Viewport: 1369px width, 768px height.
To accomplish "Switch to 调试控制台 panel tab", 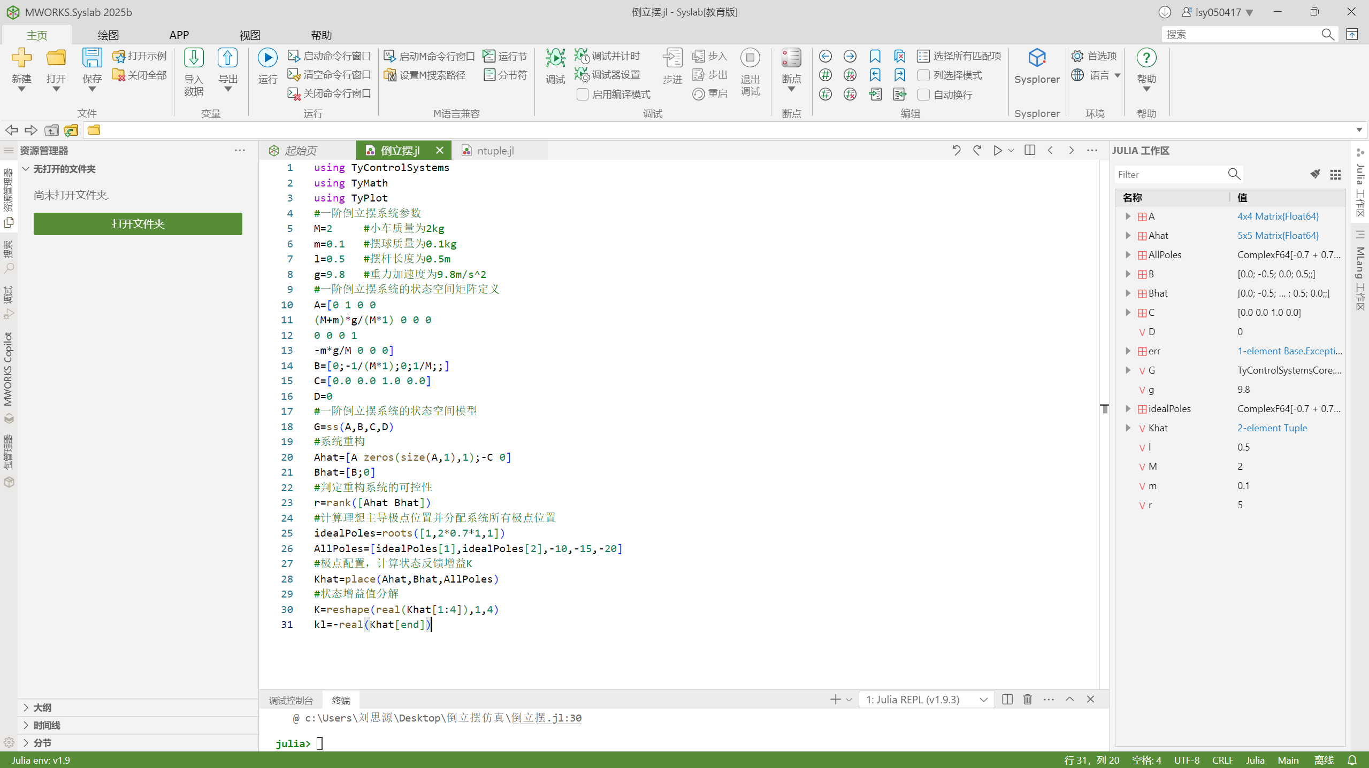I will pos(291,700).
